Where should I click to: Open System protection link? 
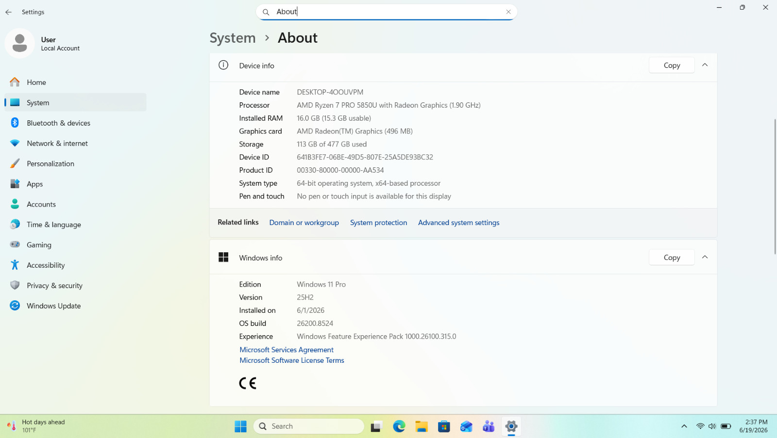(378, 223)
